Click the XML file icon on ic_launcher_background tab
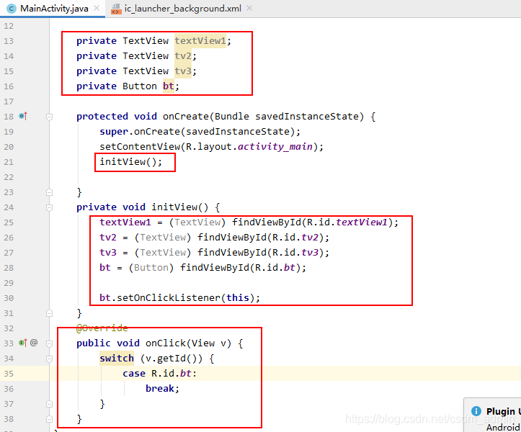The image size is (521, 432). click(x=116, y=9)
